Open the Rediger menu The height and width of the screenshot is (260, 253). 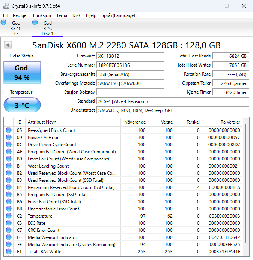(20, 15)
